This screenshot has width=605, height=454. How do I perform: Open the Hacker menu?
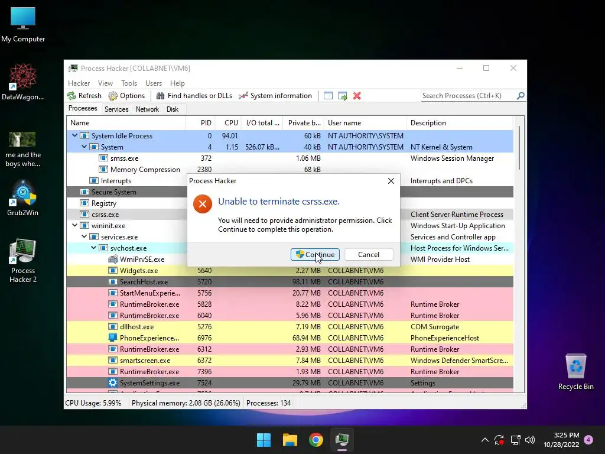tap(79, 83)
